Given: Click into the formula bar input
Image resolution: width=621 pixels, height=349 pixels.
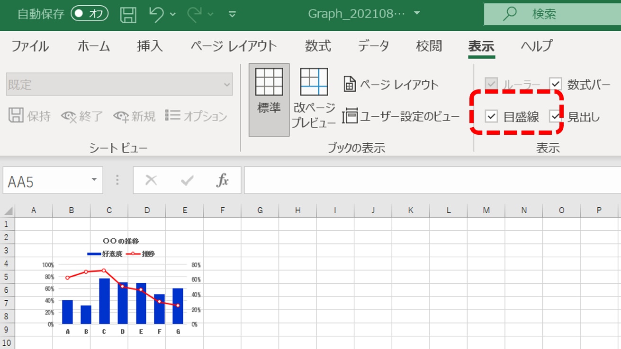Looking at the screenshot, I should 432,180.
